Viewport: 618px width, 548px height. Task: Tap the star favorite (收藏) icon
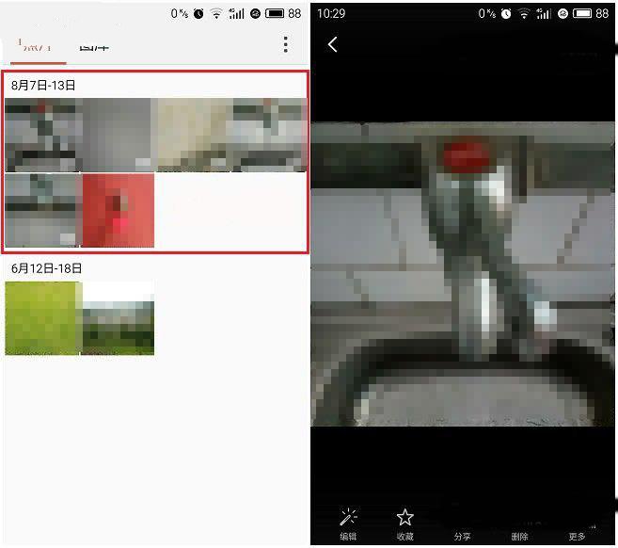tap(404, 517)
